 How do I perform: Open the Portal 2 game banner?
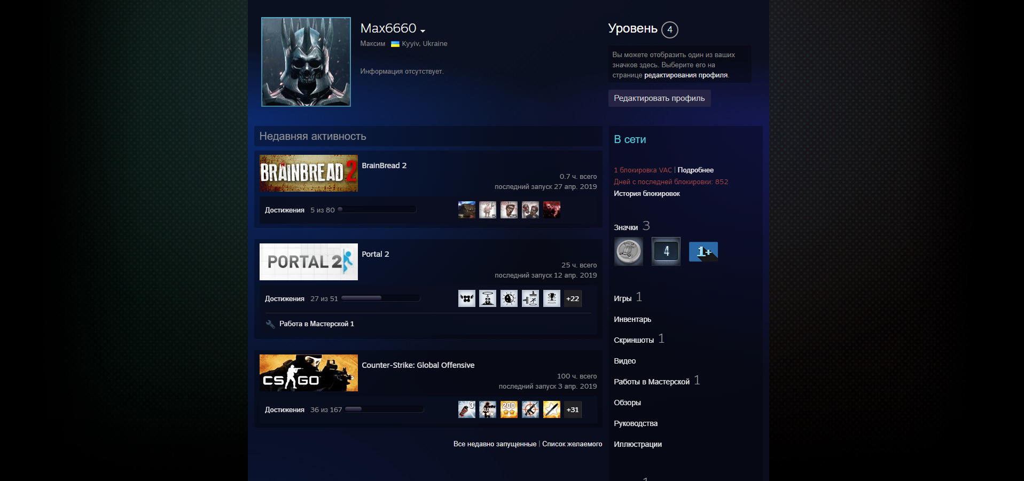click(309, 262)
